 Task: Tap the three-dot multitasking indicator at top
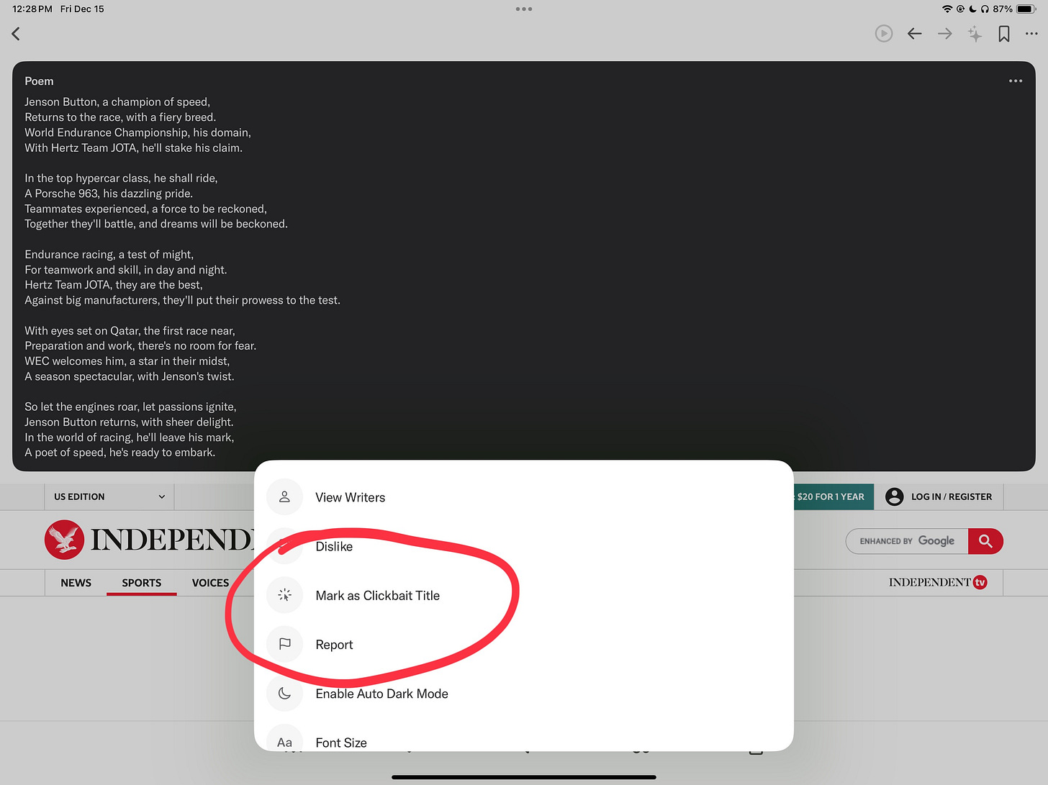[524, 9]
